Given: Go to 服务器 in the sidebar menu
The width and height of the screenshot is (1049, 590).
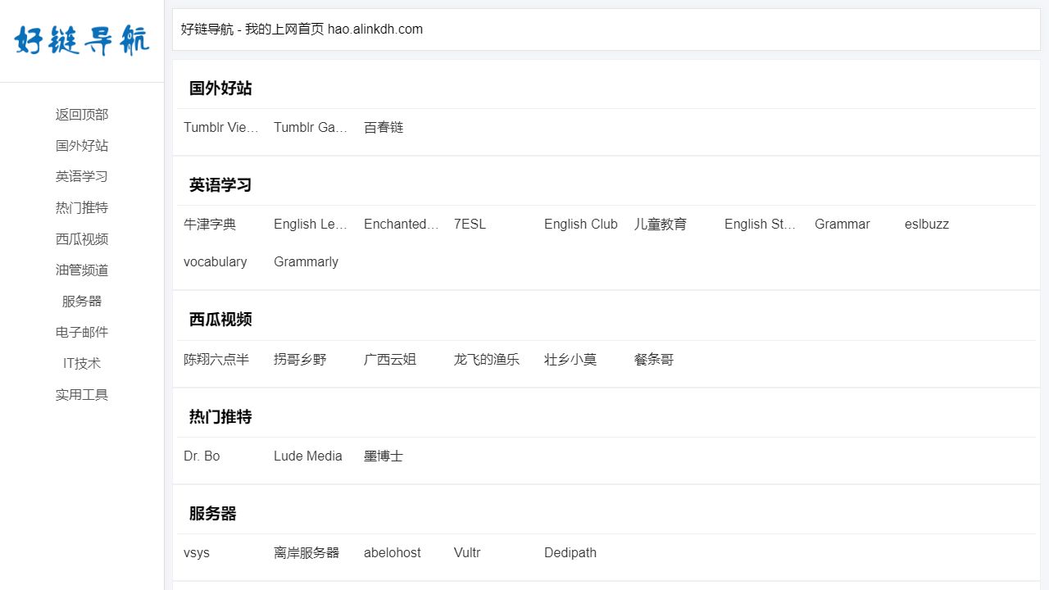Looking at the screenshot, I should pos(82,302).
